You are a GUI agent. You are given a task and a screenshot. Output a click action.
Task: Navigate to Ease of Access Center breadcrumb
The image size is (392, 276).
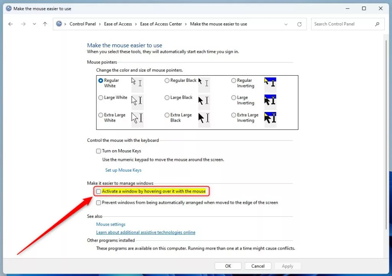tap(161, 24)
